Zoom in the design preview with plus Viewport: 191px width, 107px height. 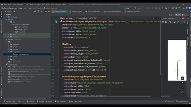pyautogui.click(x=182, y=83)
